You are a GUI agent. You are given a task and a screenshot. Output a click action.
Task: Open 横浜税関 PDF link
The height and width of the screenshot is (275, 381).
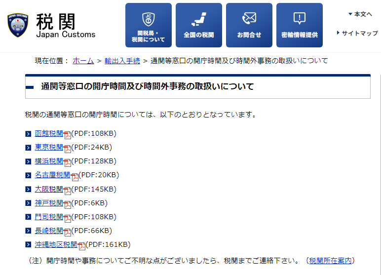(49, 161)
